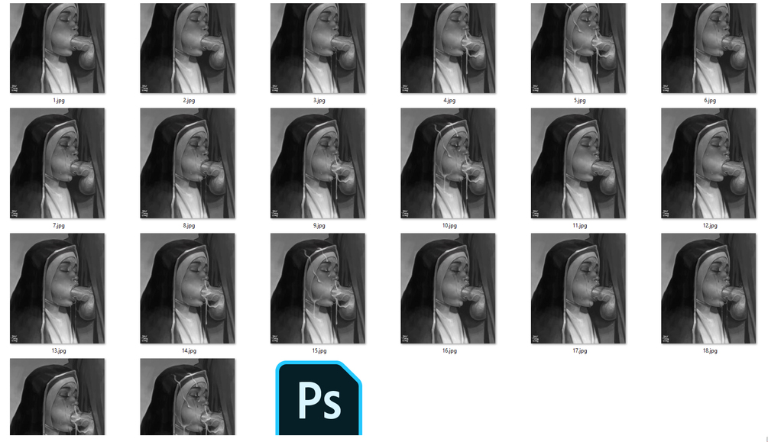The image size is (768, 442).
Task: Select the thumbnail of 17.jpg
Action: (x=578, y=289)
